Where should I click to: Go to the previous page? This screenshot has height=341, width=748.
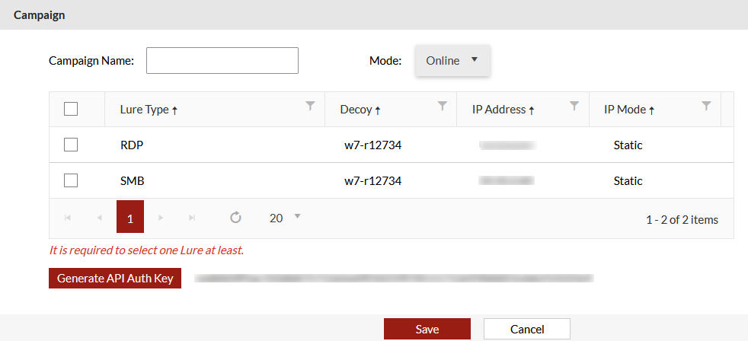99,218
